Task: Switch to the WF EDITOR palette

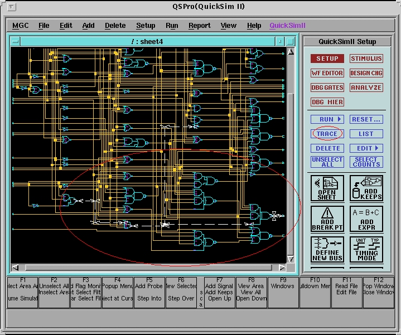Action: 327,73
